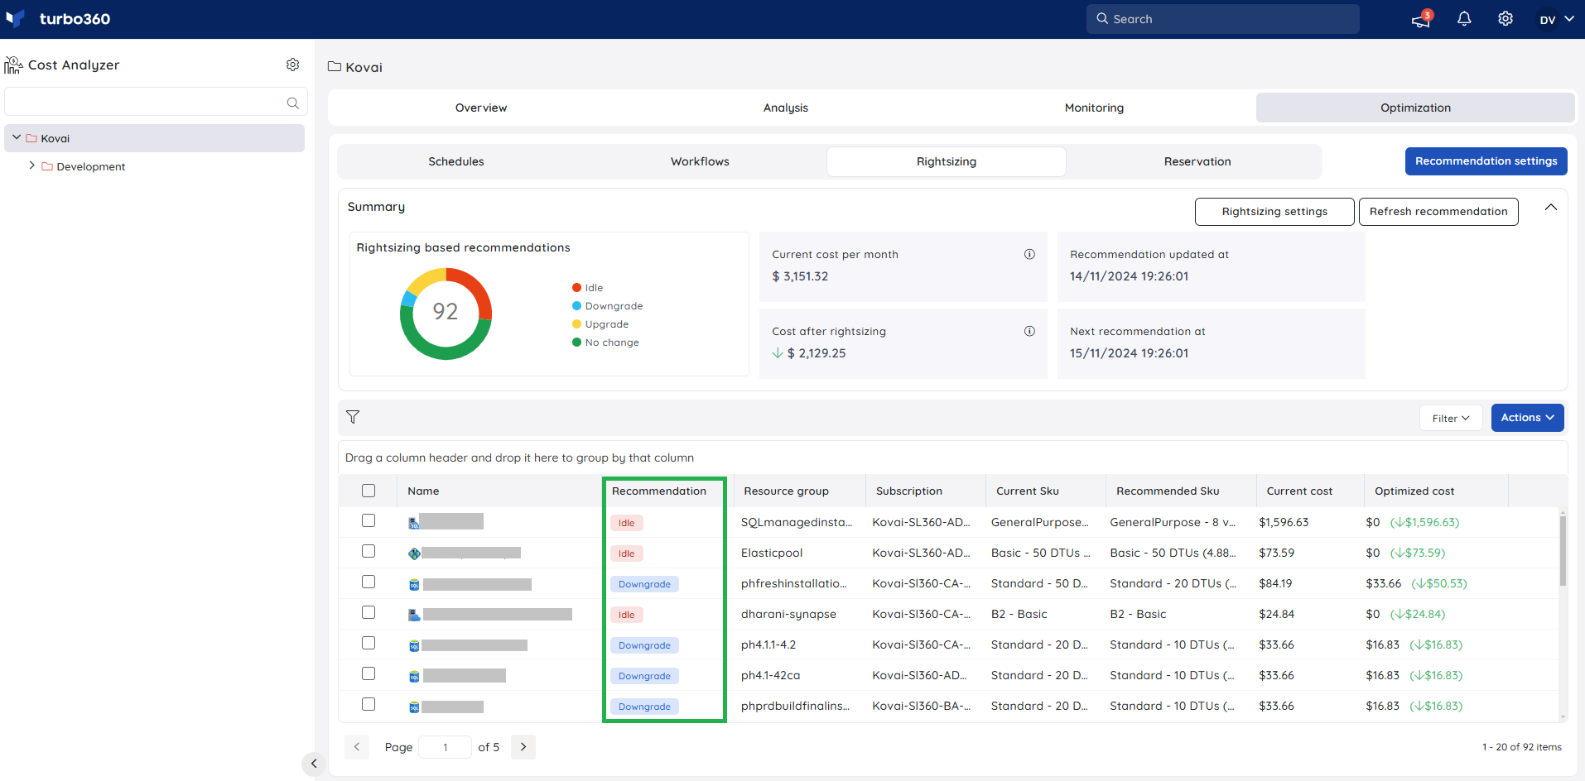1585x781 pixels.
Task: Open the DV user profile menu
Action: click(x=1555, y=19)
